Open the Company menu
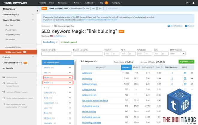The width and height of the screenshot is (198, 125). pyautogui.click(x=117, y=3)
